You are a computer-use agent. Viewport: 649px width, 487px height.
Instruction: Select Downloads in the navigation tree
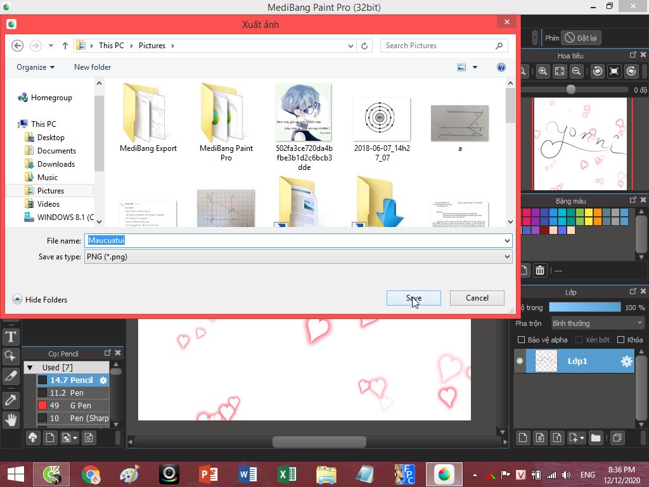point(56,164)
